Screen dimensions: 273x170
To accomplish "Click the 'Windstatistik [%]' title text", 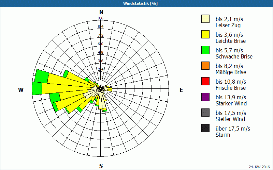I will click(140, 3).
